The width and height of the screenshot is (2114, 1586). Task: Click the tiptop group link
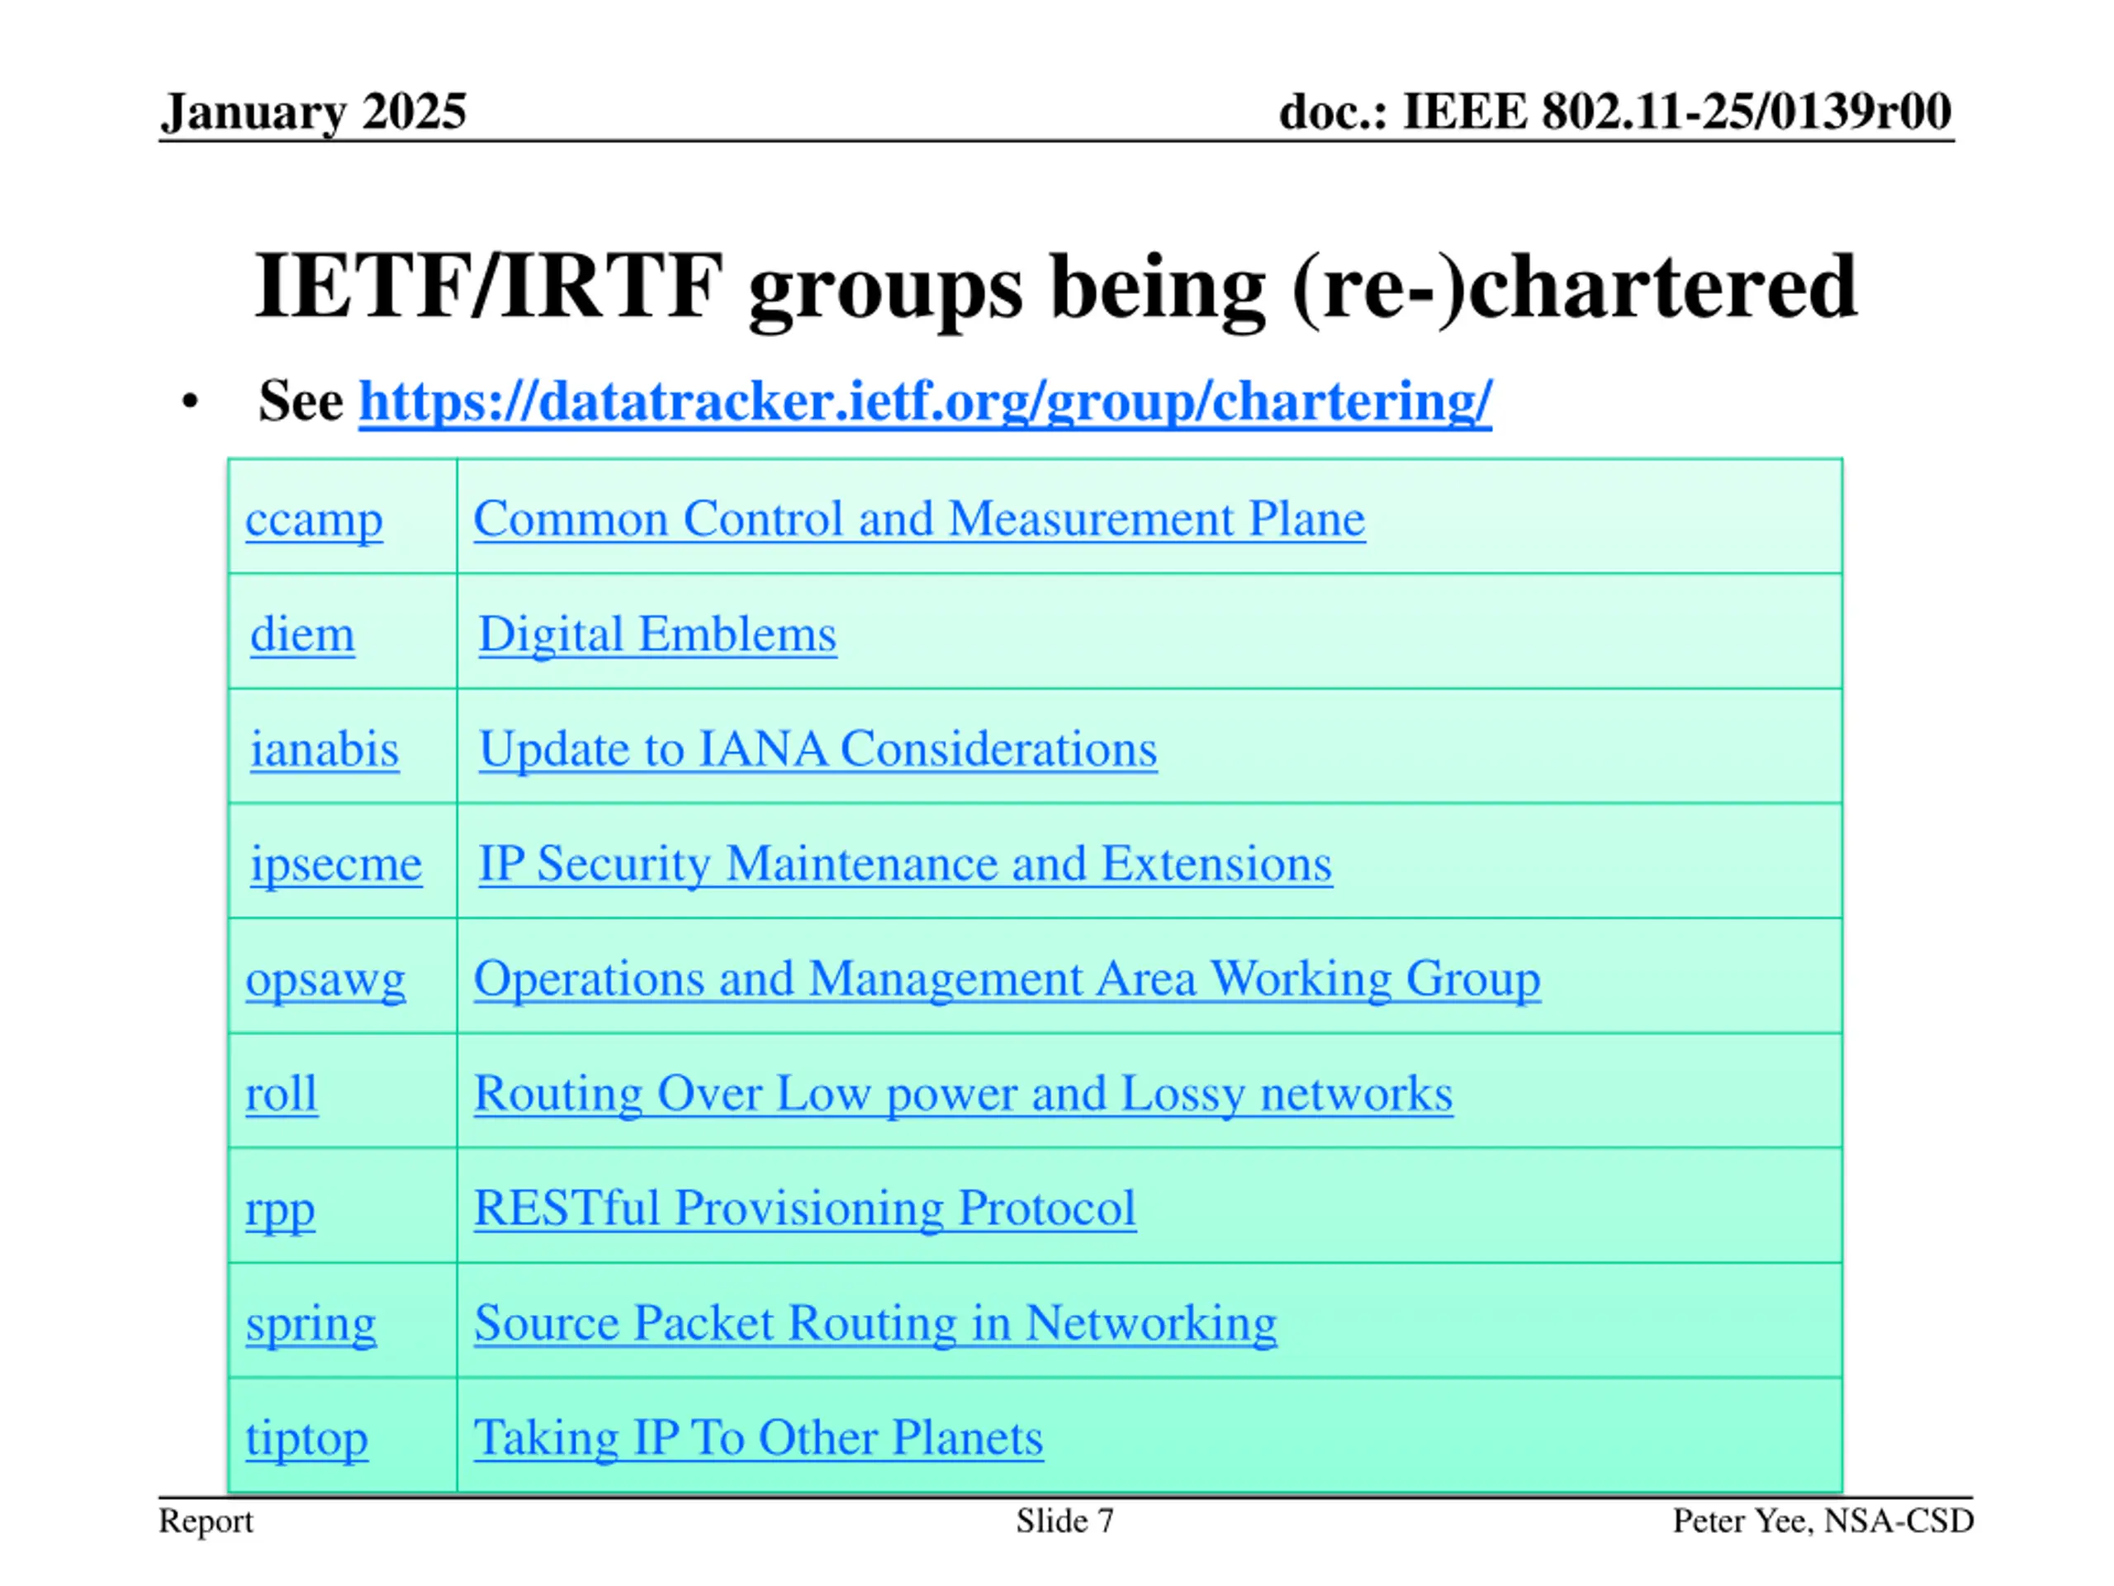point(306,1438)
